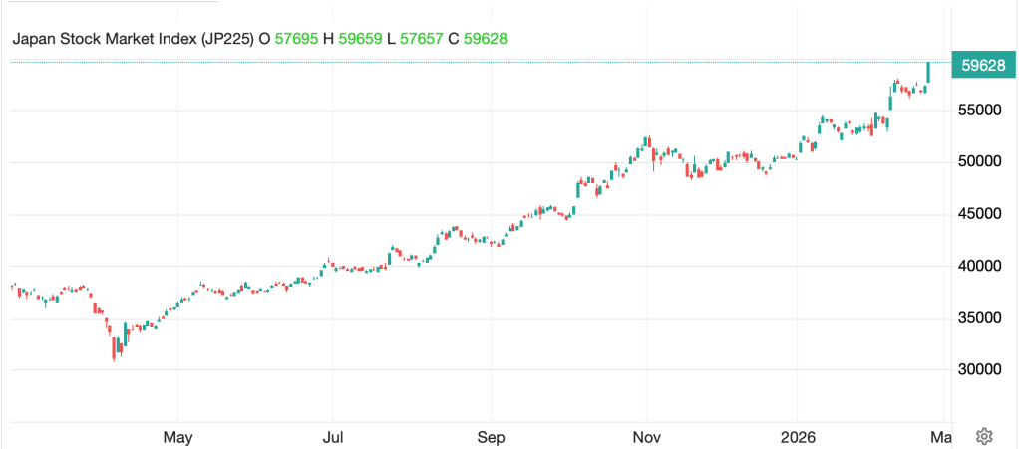Click the 35000 price axis label

[979, 318]
